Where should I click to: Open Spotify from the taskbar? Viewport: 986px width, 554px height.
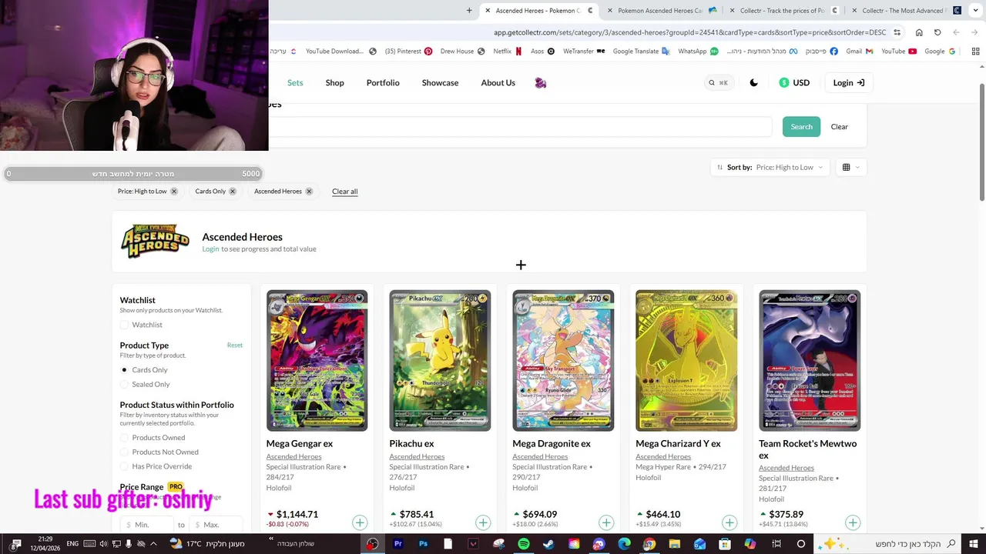click(x=523, y=544)
